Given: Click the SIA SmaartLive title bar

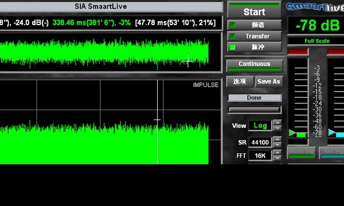Looking at the screenshot, I should [111, 6].
